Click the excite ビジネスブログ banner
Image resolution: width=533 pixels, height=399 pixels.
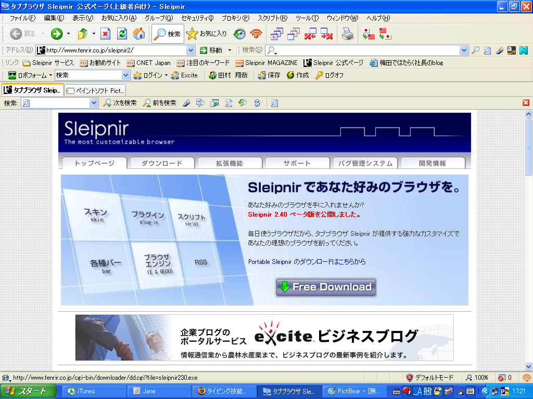[264, 338]
